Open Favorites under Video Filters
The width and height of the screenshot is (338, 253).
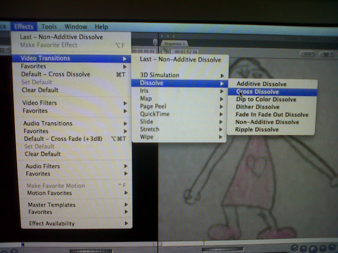click(x=74, y=111)
